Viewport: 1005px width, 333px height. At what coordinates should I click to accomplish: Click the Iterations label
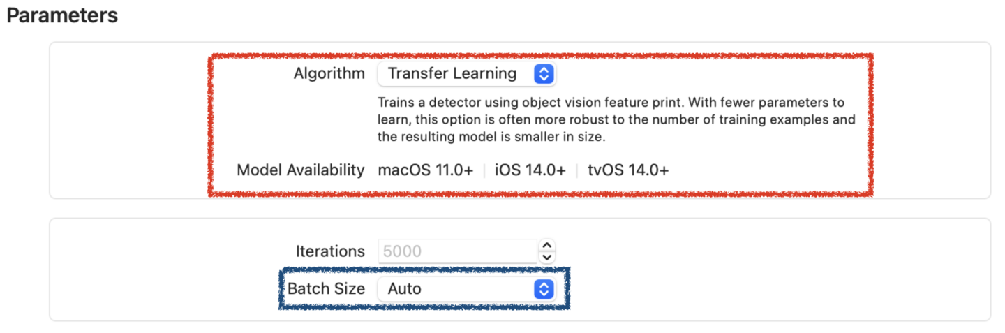click(x=330, y=251)
